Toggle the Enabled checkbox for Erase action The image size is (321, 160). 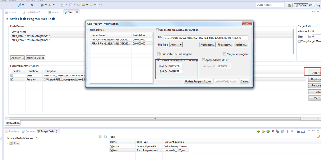click(12, 76)
